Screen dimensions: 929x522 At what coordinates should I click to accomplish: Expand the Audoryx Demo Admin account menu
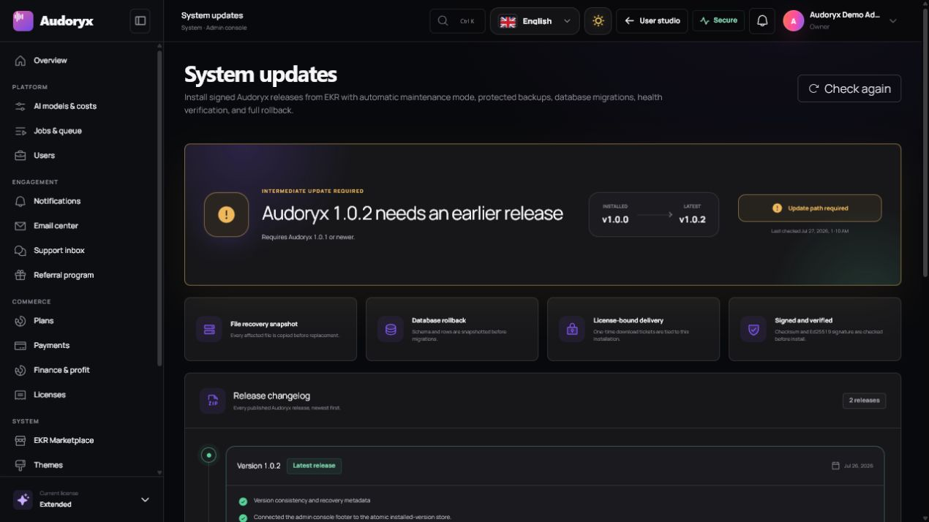click(840, 20)
